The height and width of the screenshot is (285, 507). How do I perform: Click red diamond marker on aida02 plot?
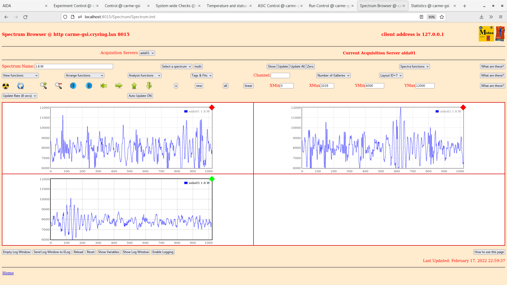[x=463, y=107]
